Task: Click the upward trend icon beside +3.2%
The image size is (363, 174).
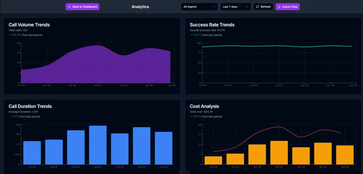Action: tap(191, 35)
